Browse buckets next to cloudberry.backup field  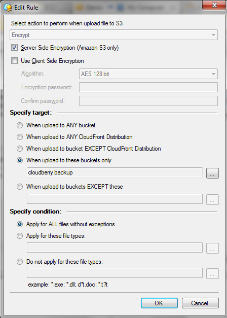coord(212,173)
